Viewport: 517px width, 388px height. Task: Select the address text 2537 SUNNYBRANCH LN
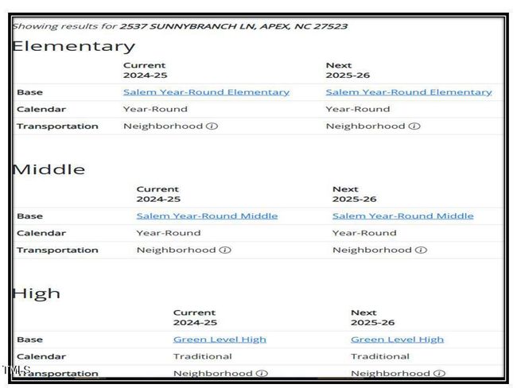click(188, 26)
